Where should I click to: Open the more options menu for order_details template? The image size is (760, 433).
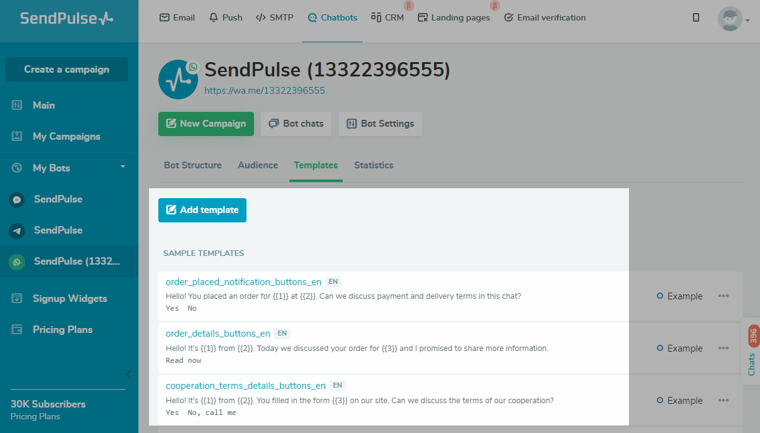click(x=723, y=348)
